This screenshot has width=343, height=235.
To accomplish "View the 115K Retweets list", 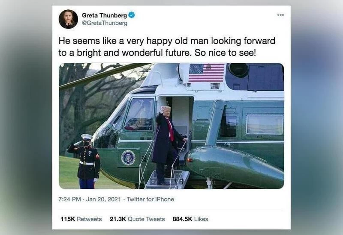I will (81, 219).
